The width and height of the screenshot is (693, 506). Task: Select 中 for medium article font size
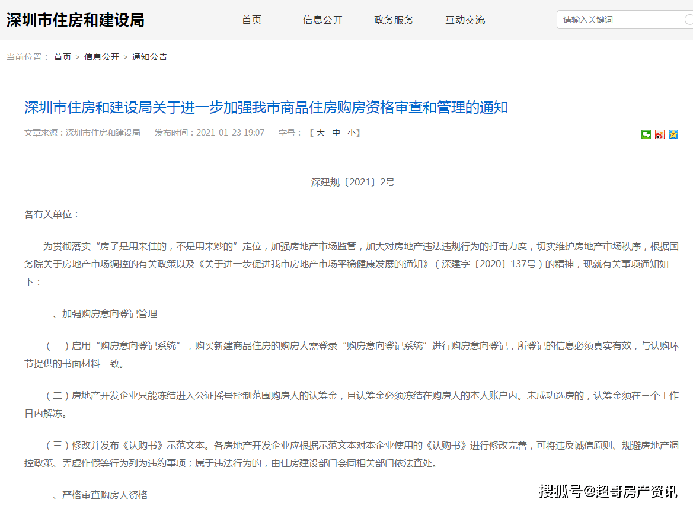pyautogui.click(x=336, y=133)
